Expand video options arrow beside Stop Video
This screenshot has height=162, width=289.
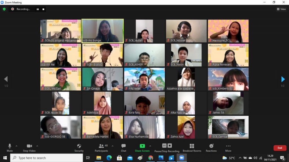point(37,146)
